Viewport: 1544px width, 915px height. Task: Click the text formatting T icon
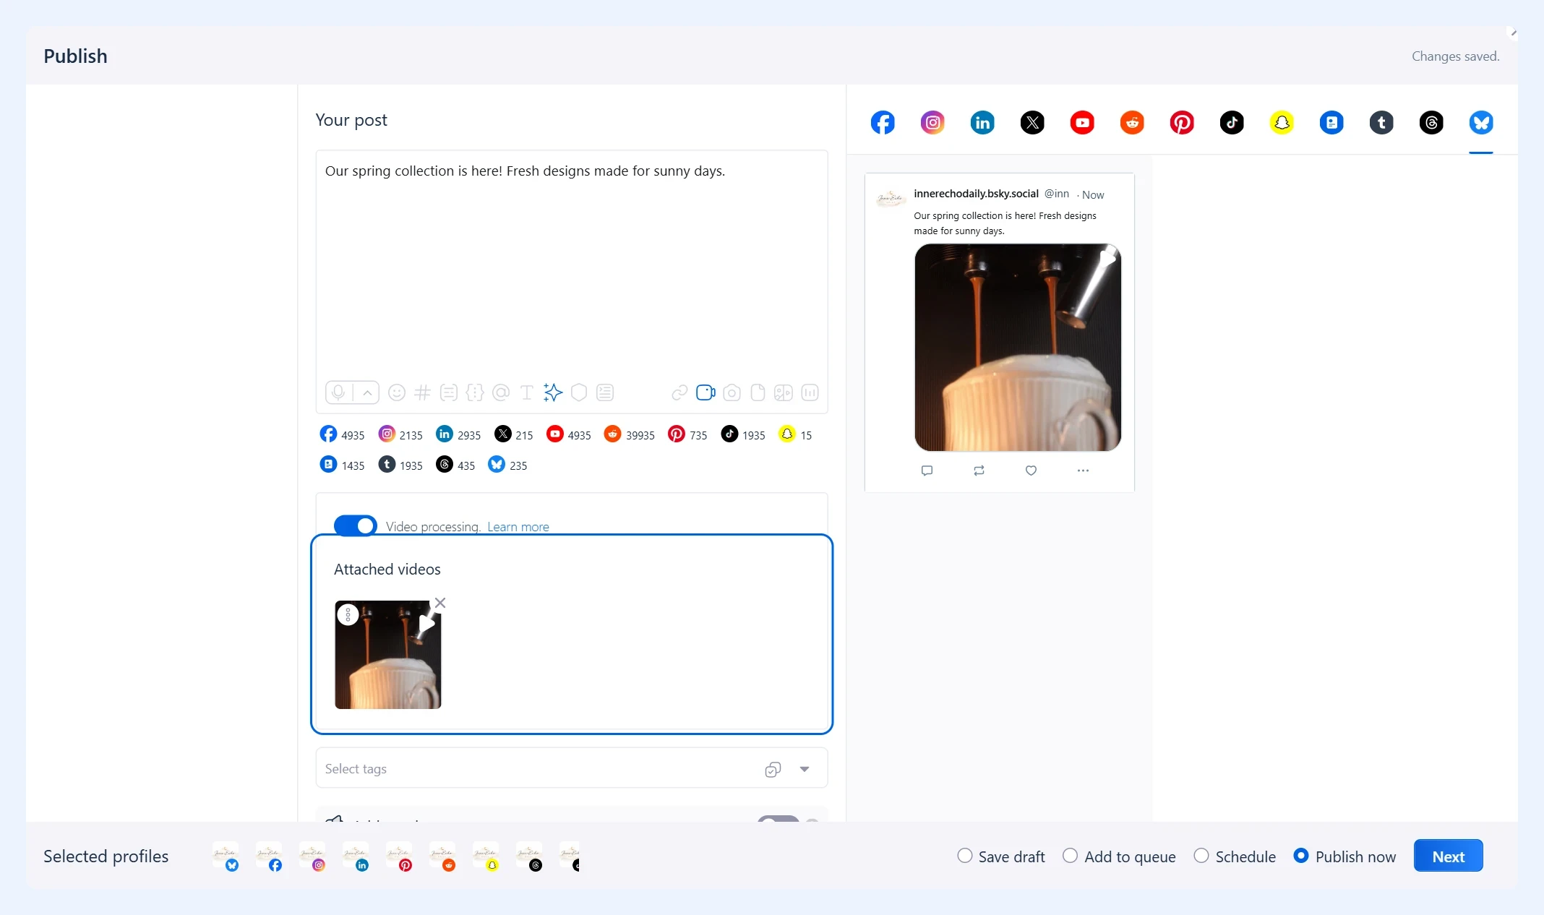[527, 392]
